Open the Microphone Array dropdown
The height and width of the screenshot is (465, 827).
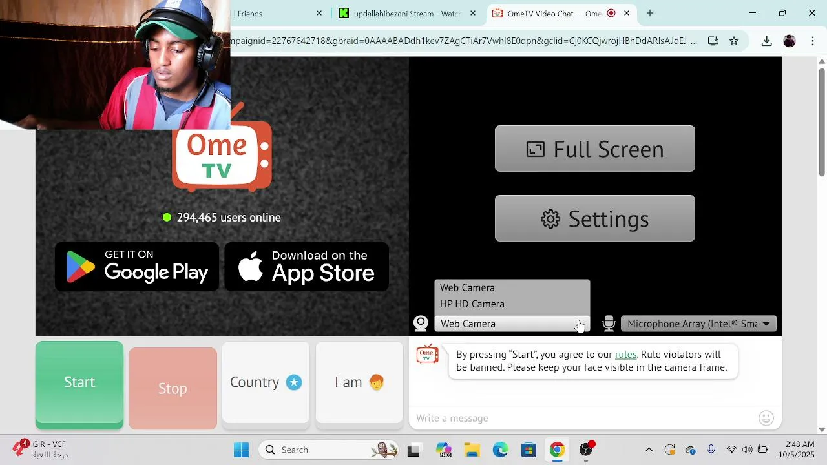click(698, 324)
